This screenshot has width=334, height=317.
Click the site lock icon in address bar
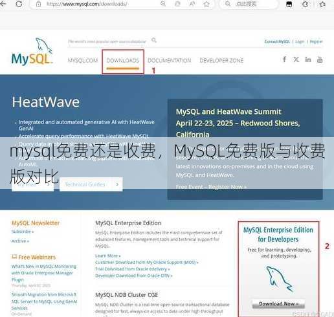tap(39, 4)
